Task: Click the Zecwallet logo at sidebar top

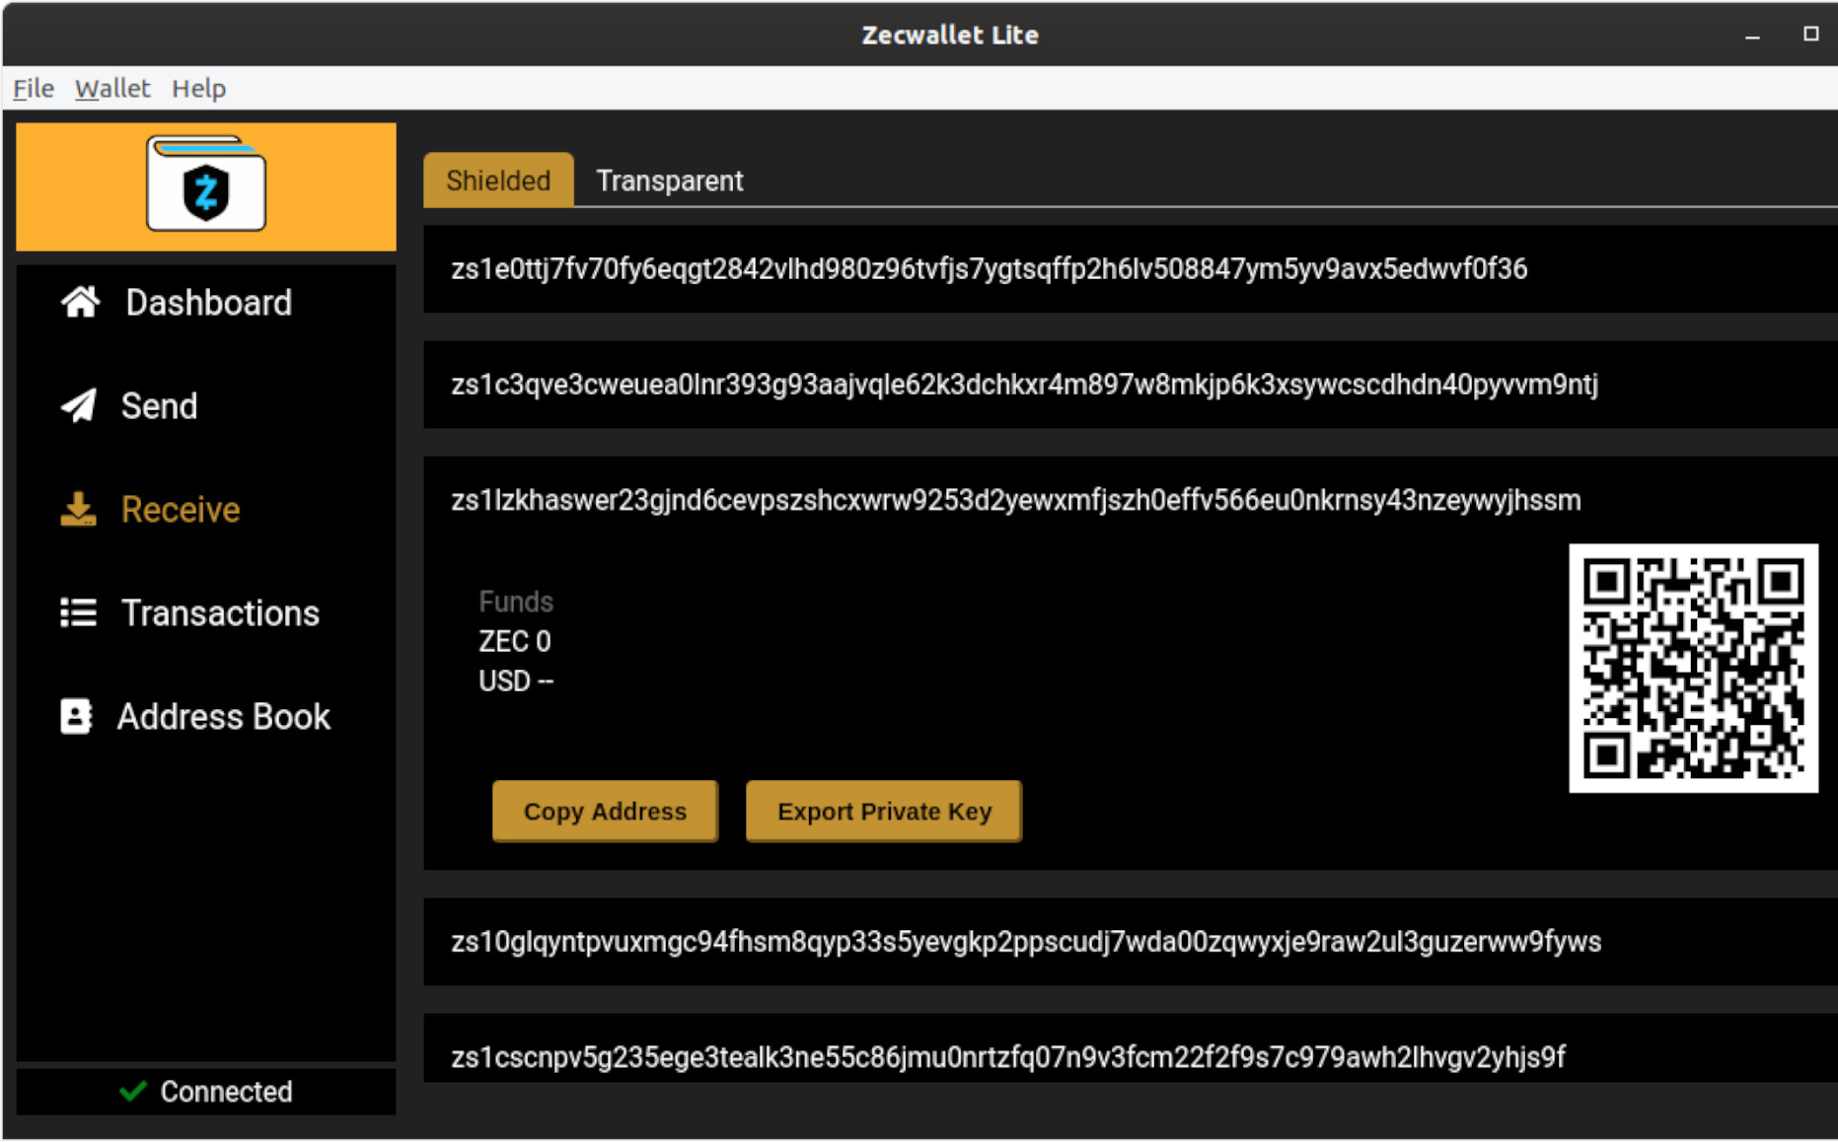Action: (x=205, y=186)
